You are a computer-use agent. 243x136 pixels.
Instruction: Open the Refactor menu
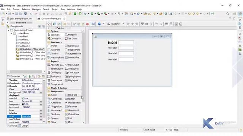click(26, 9)
